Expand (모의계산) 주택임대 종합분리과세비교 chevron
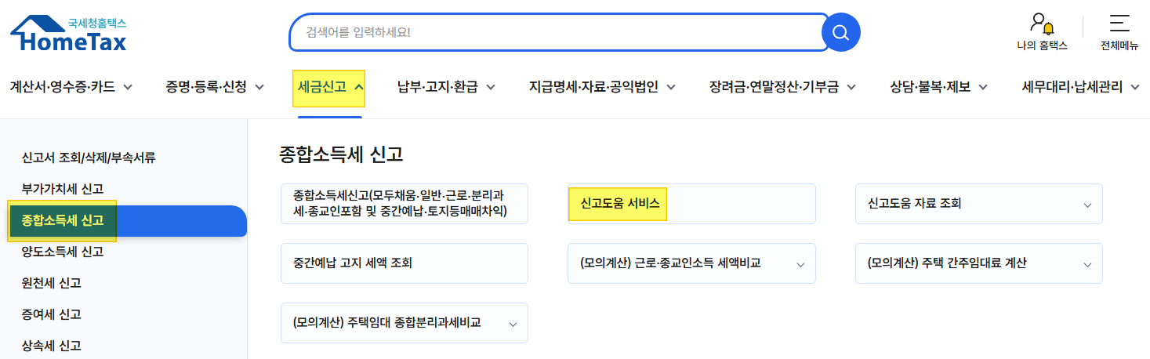This screenshot has width=1150, height=359. pos(513,324)
